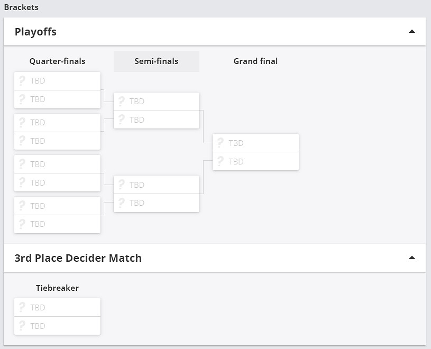The height and width of the screenshot is (349, 431).
Task: Collapse the 3rd Place Decider Match section
Action: [x=412, y=258]
